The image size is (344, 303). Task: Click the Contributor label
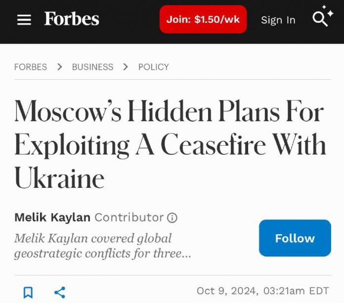[129, 217]
